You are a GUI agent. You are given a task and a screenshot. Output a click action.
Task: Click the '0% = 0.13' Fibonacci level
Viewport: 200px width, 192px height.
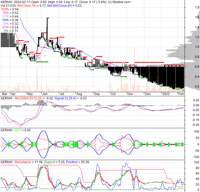(x=11, y=31)
